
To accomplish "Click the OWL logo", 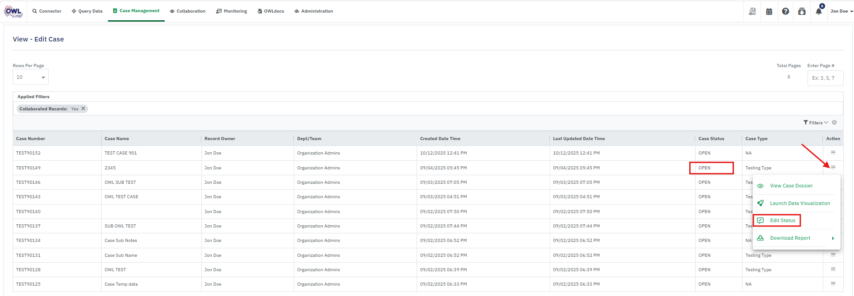I will [x=13, y=12].
